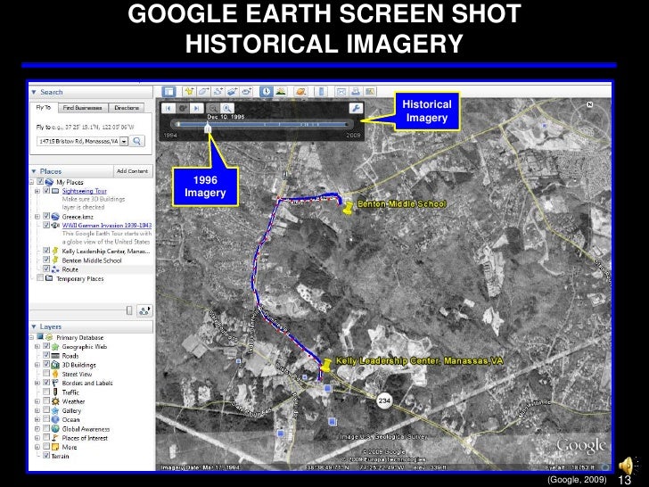The image size is (649, 487).
Task: Click the Add Content button
Action: [x=133, y=171]
